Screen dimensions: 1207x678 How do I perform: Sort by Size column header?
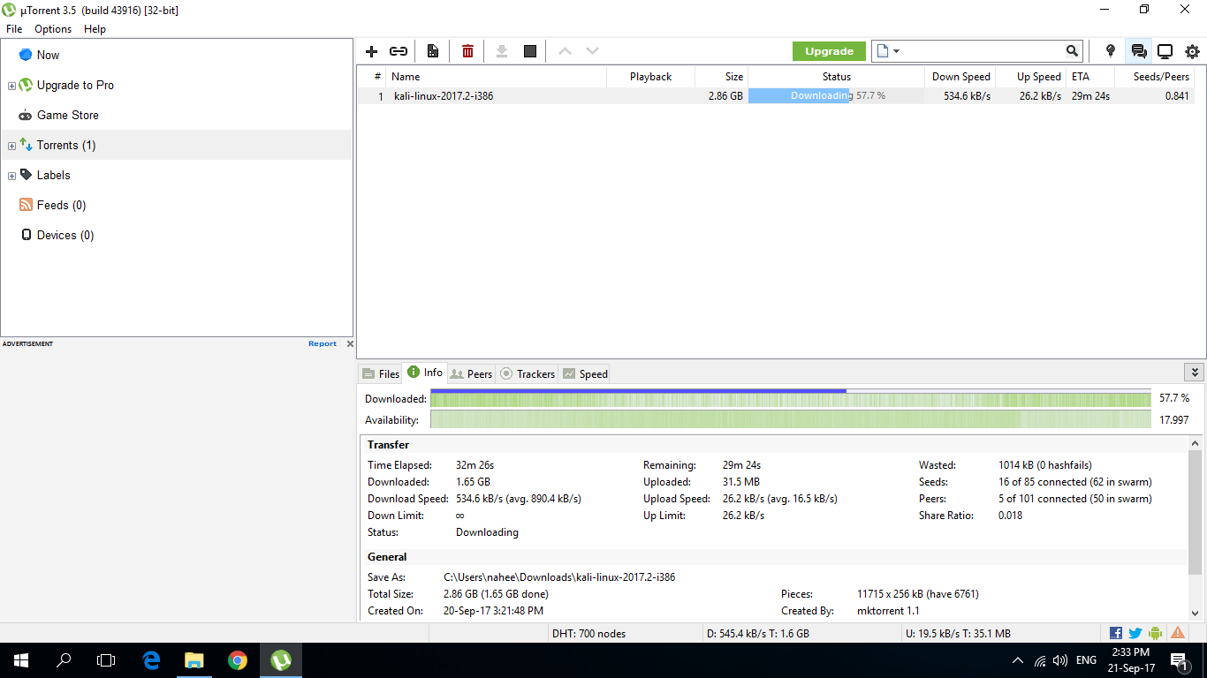pyautogui.click(x=721, y=77)
